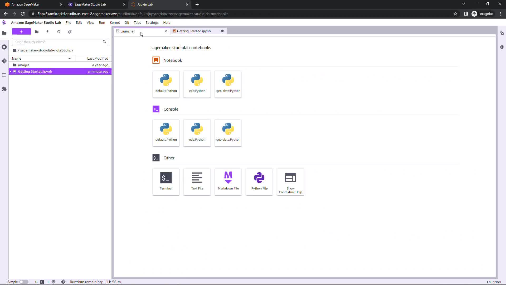Open the Git sidebar panel
506x285 pixels.
click(4, 61)
